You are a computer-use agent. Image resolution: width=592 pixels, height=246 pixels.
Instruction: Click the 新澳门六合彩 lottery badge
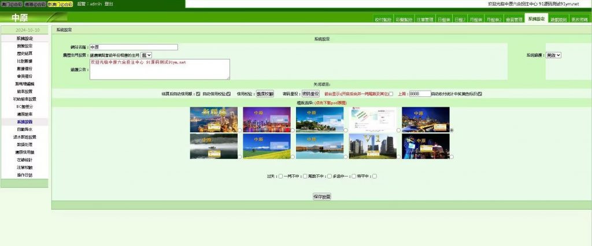coord(60,4)
